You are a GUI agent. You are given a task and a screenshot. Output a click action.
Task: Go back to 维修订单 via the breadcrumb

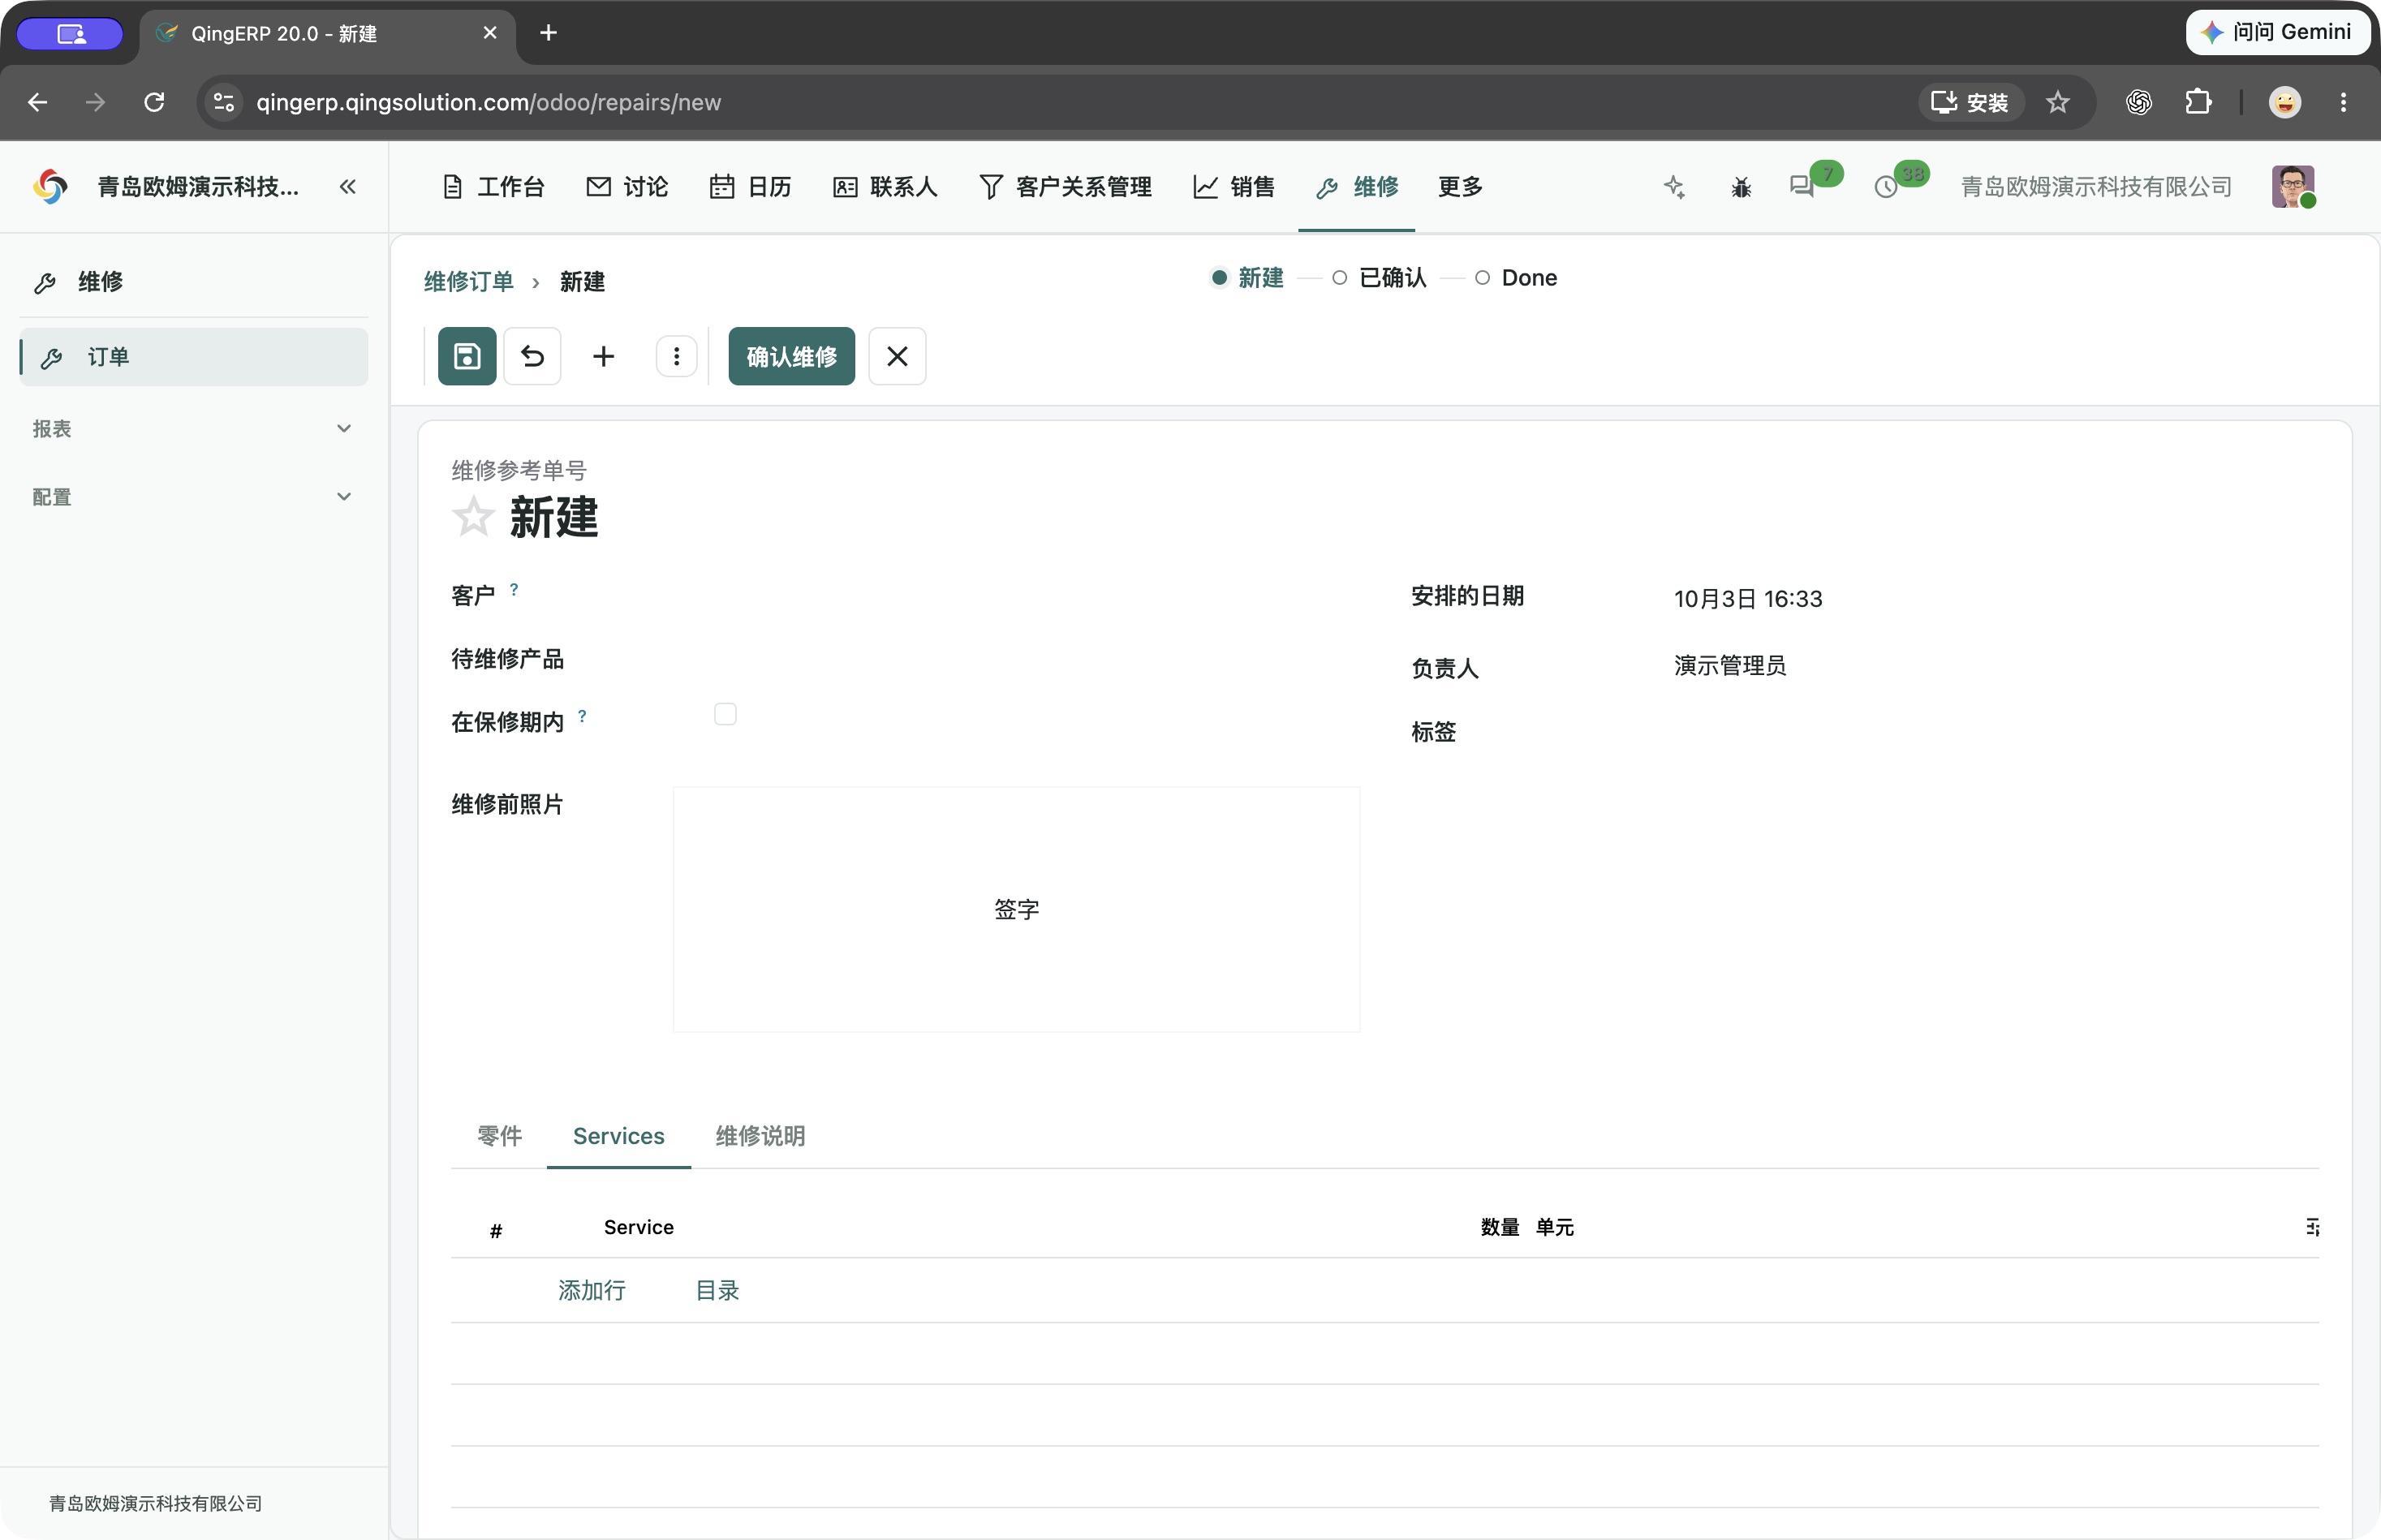pos(468,282)
